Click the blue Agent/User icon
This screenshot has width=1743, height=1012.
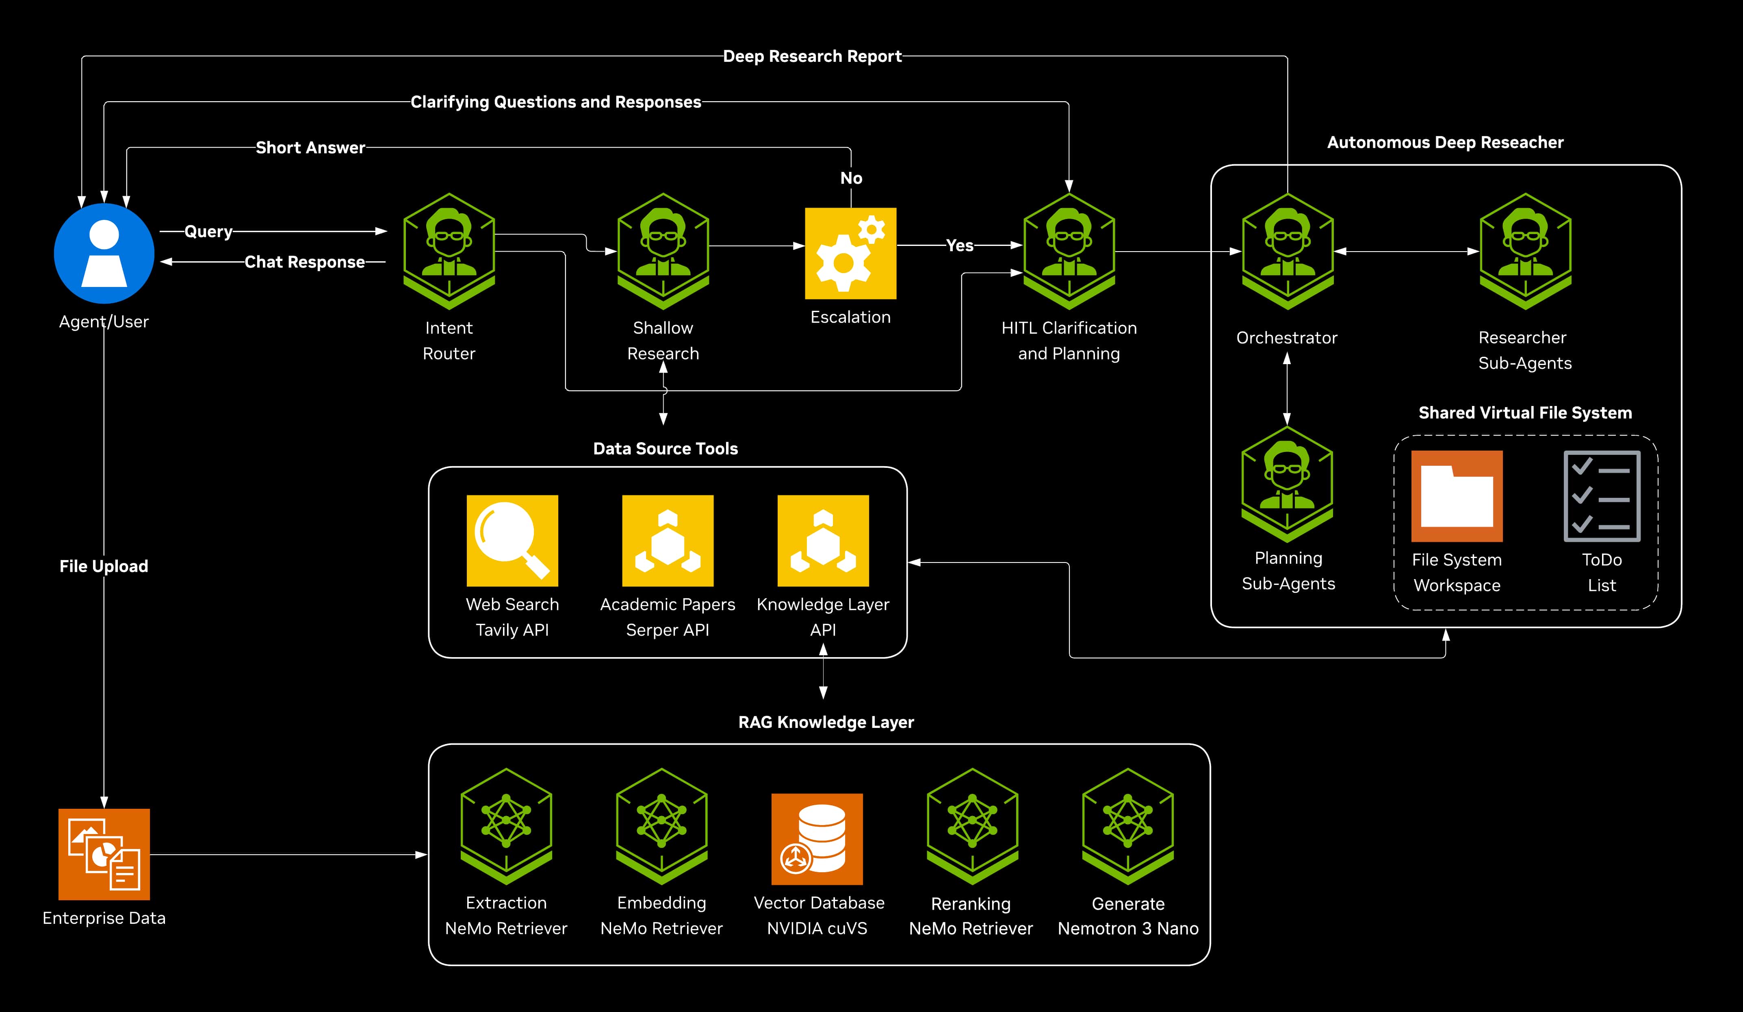[104, 253]
